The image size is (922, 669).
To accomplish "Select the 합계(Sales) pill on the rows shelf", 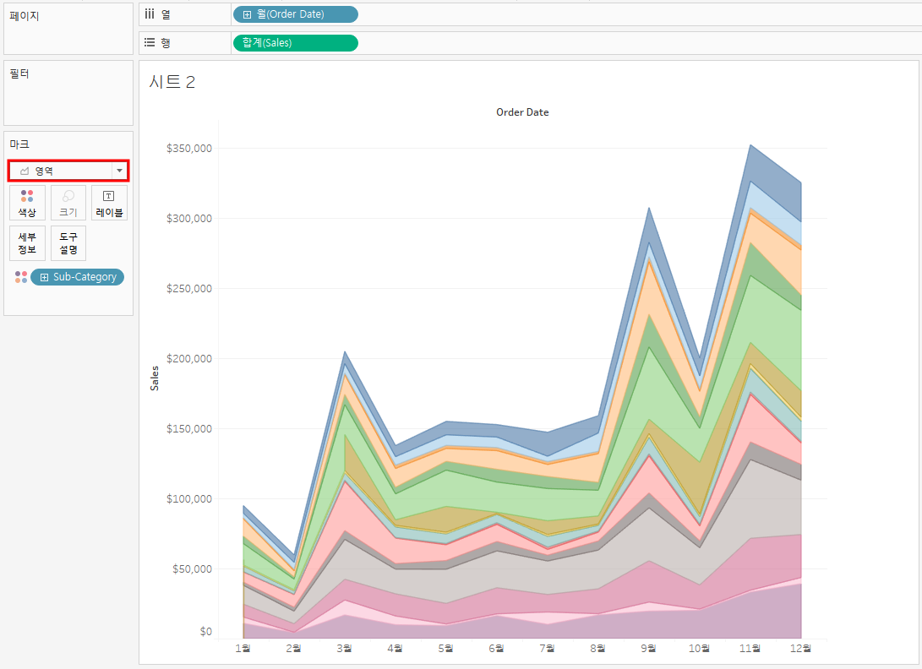I will pos(295,43).
